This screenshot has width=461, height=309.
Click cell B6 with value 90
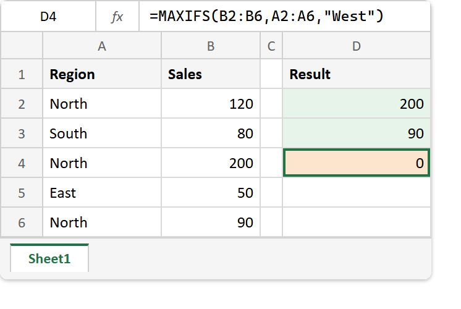pos(211,222)
